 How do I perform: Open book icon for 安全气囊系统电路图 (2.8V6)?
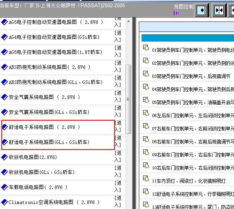pos(4,97)
